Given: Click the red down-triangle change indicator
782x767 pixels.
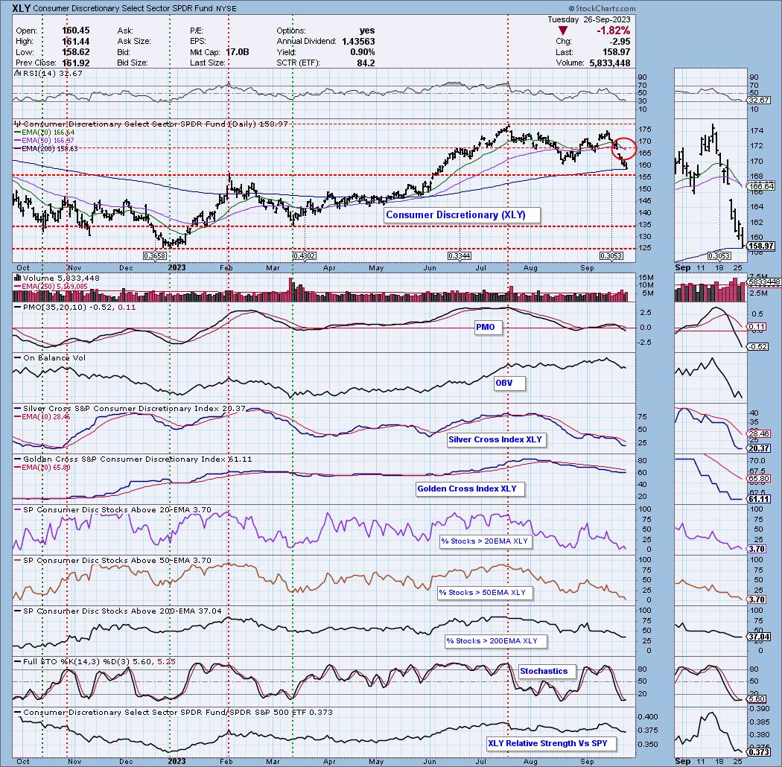Looking at the screenshot, I should point(562,31).
